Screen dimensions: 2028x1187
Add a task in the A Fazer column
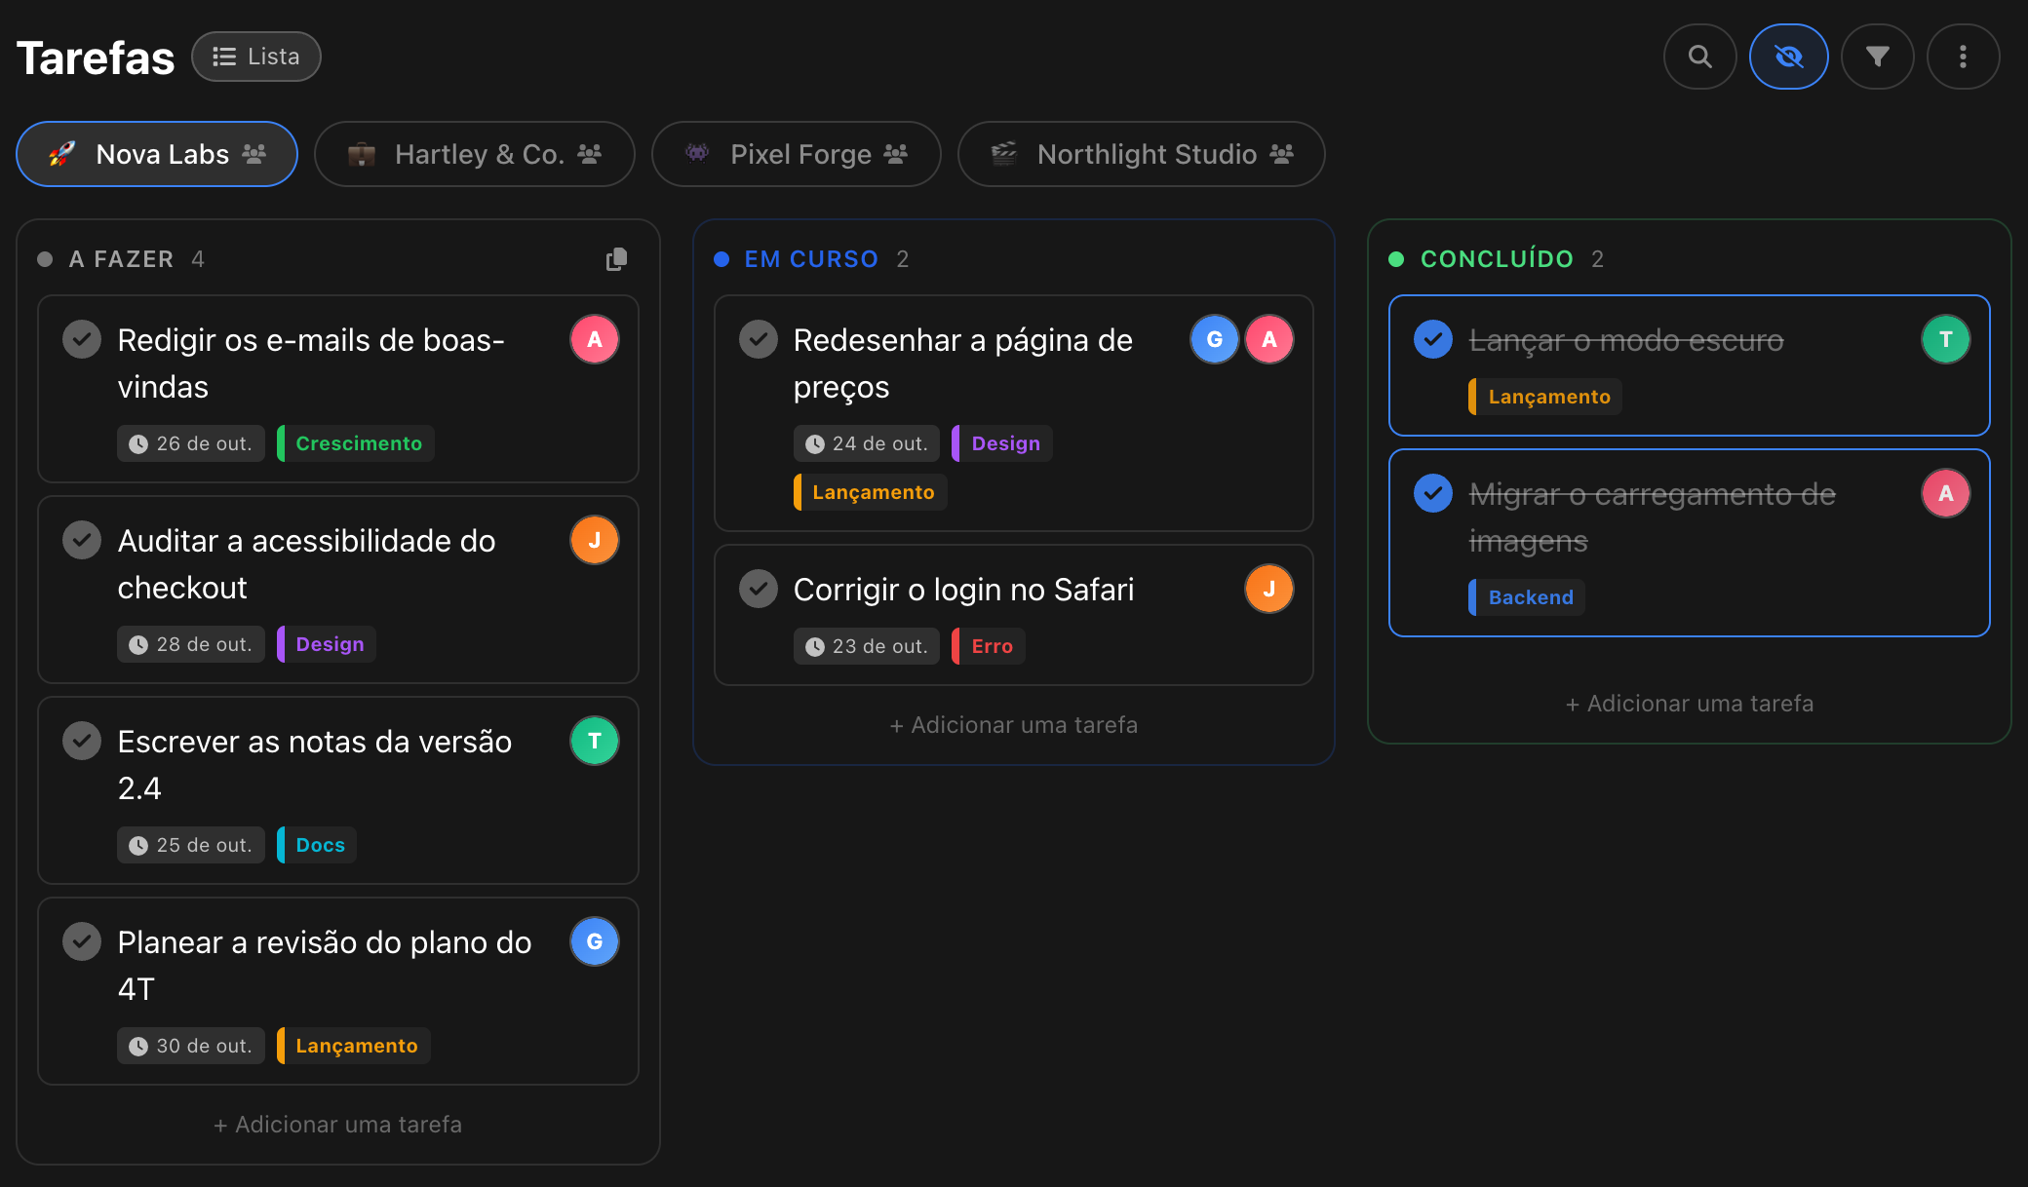[337, 1125]
